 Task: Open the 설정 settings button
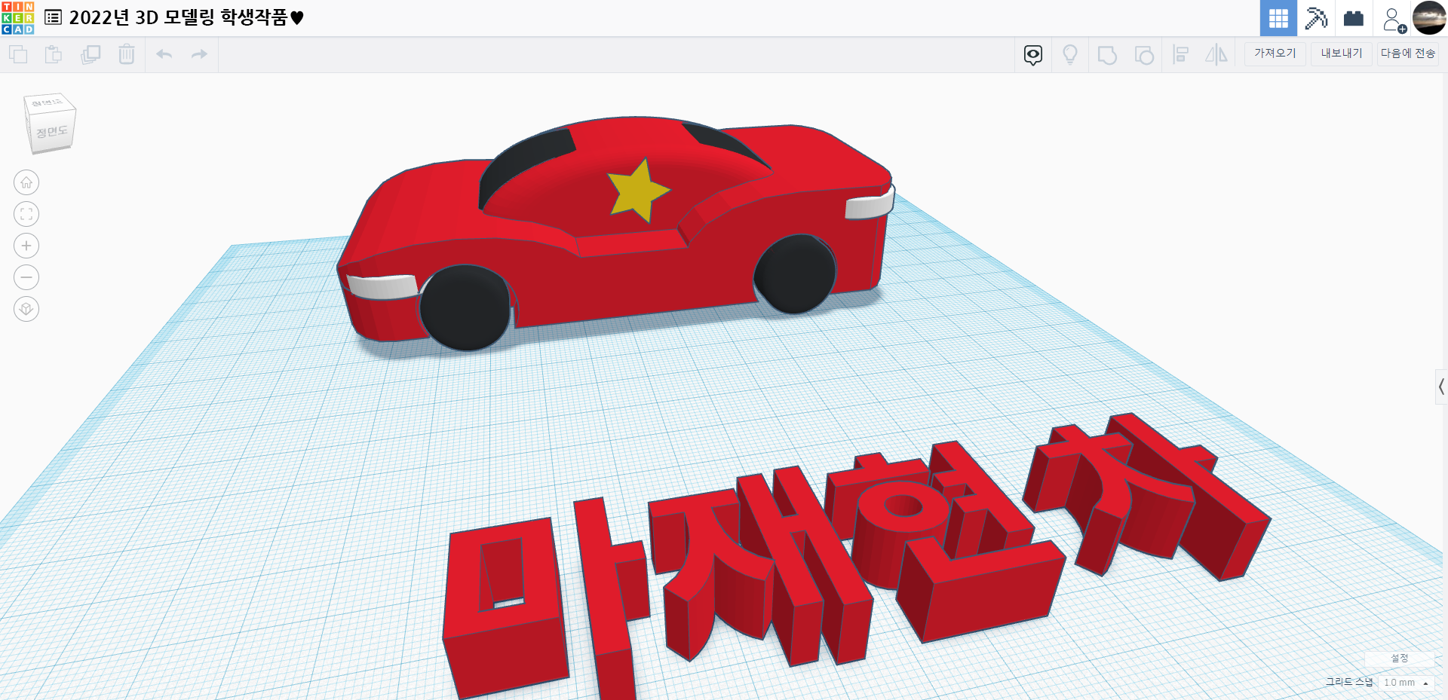[x=1400, y=658]
